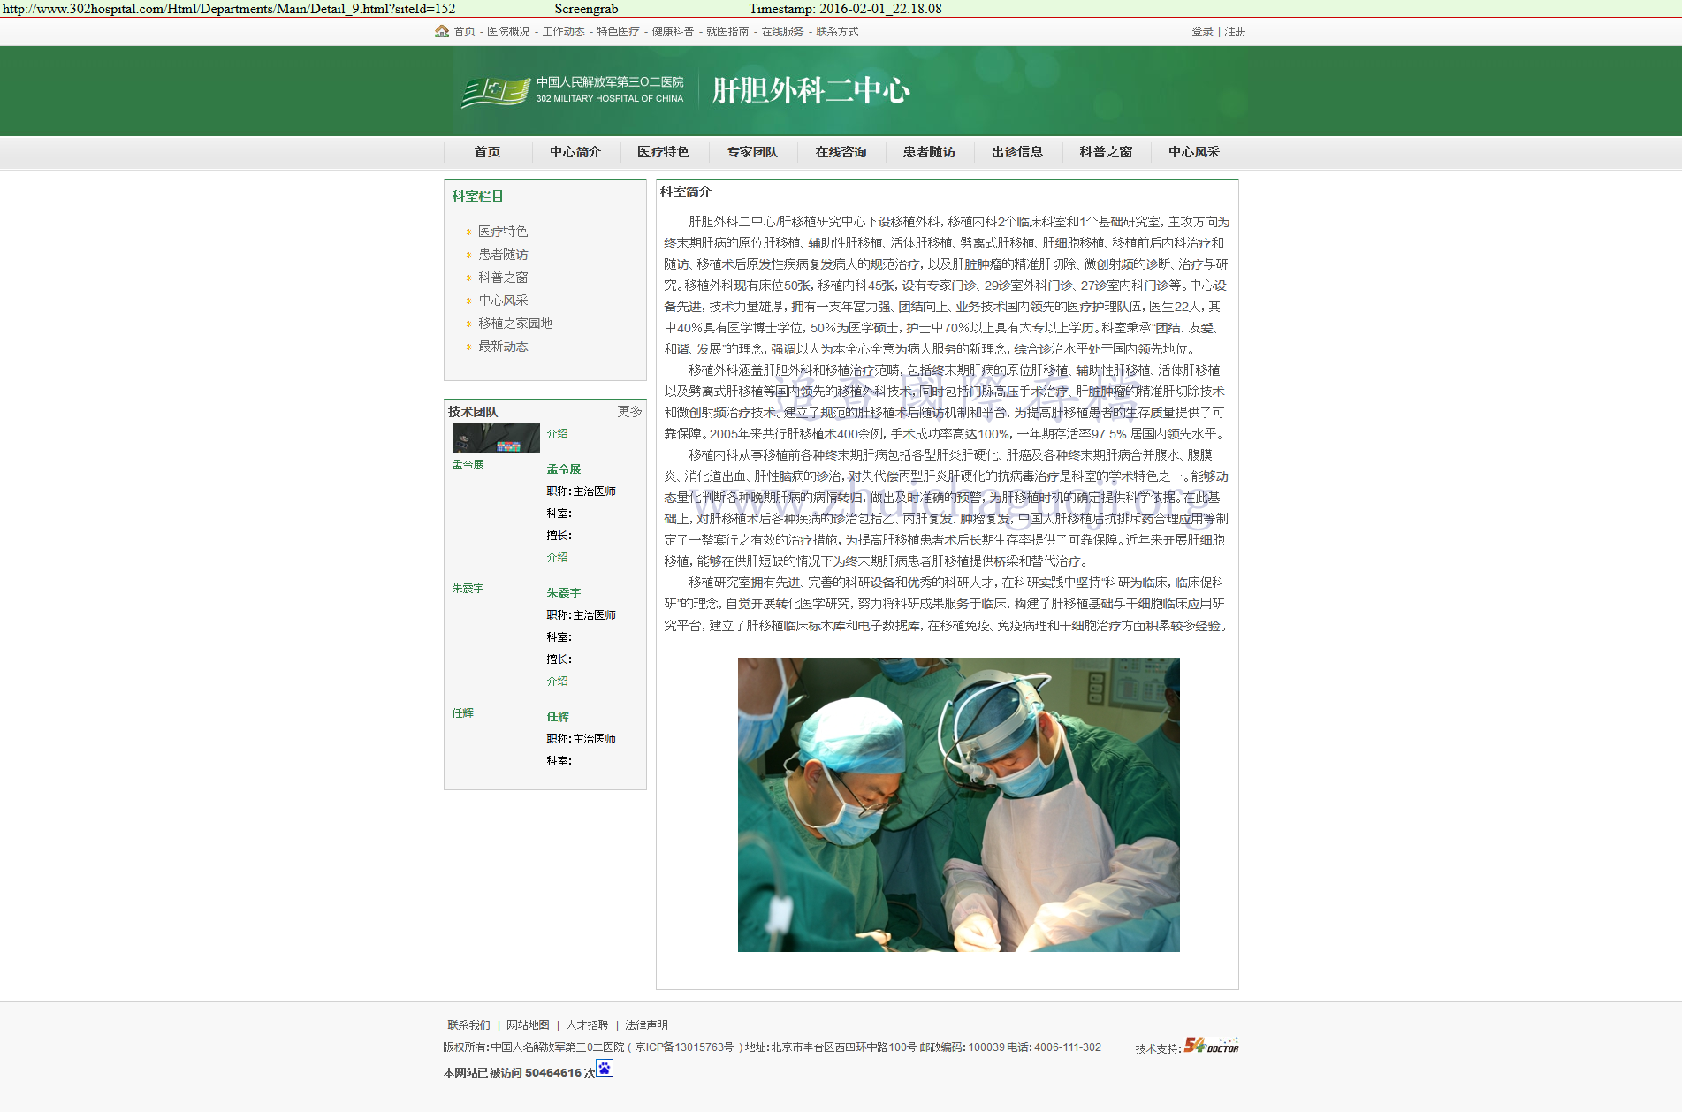
Task: Open the 中心简介 navigation tab
Action: pyautogui.click(x=575, y=152)
